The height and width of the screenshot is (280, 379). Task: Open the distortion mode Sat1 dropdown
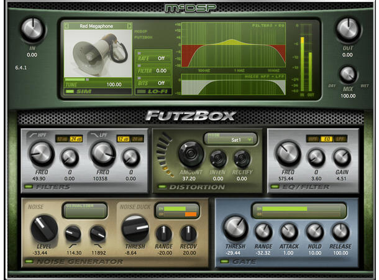point(231,139)
